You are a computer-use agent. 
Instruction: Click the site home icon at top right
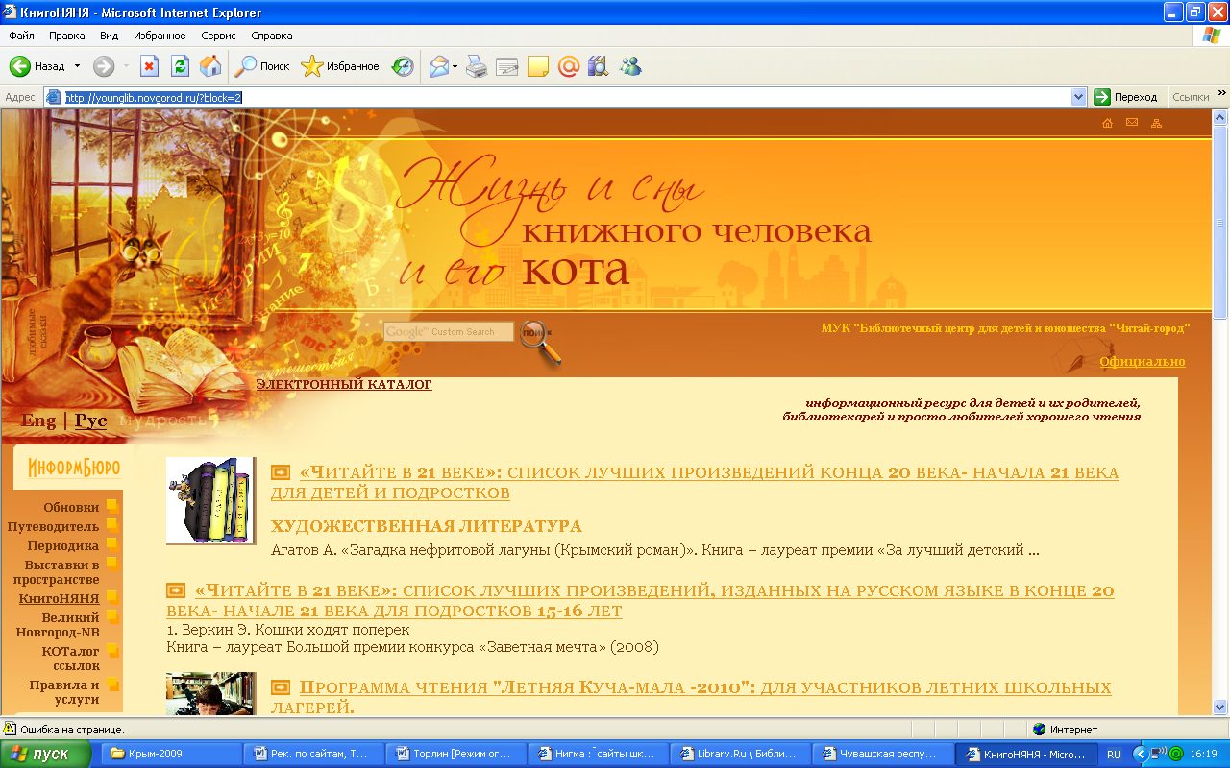click(1107, 123)
